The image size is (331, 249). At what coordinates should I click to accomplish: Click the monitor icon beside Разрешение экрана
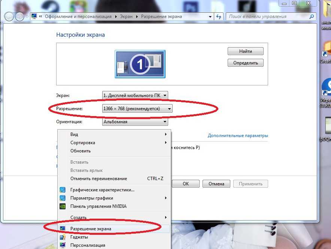click(63, 228)
